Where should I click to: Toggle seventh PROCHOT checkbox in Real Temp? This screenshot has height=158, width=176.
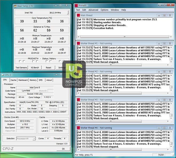click(60, 61)
